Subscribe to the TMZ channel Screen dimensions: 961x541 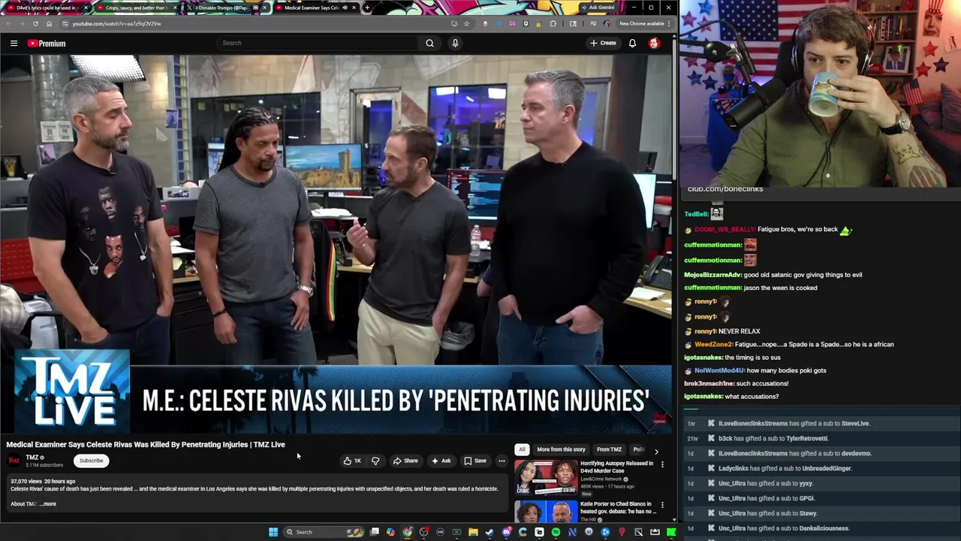[x=91, y=461]
